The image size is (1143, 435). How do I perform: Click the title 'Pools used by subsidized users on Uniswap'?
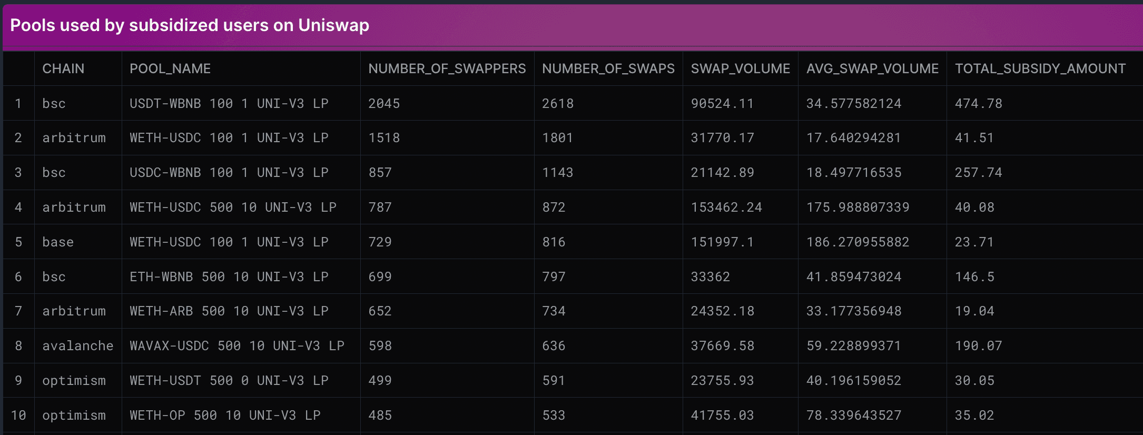[x=190, y=25]
